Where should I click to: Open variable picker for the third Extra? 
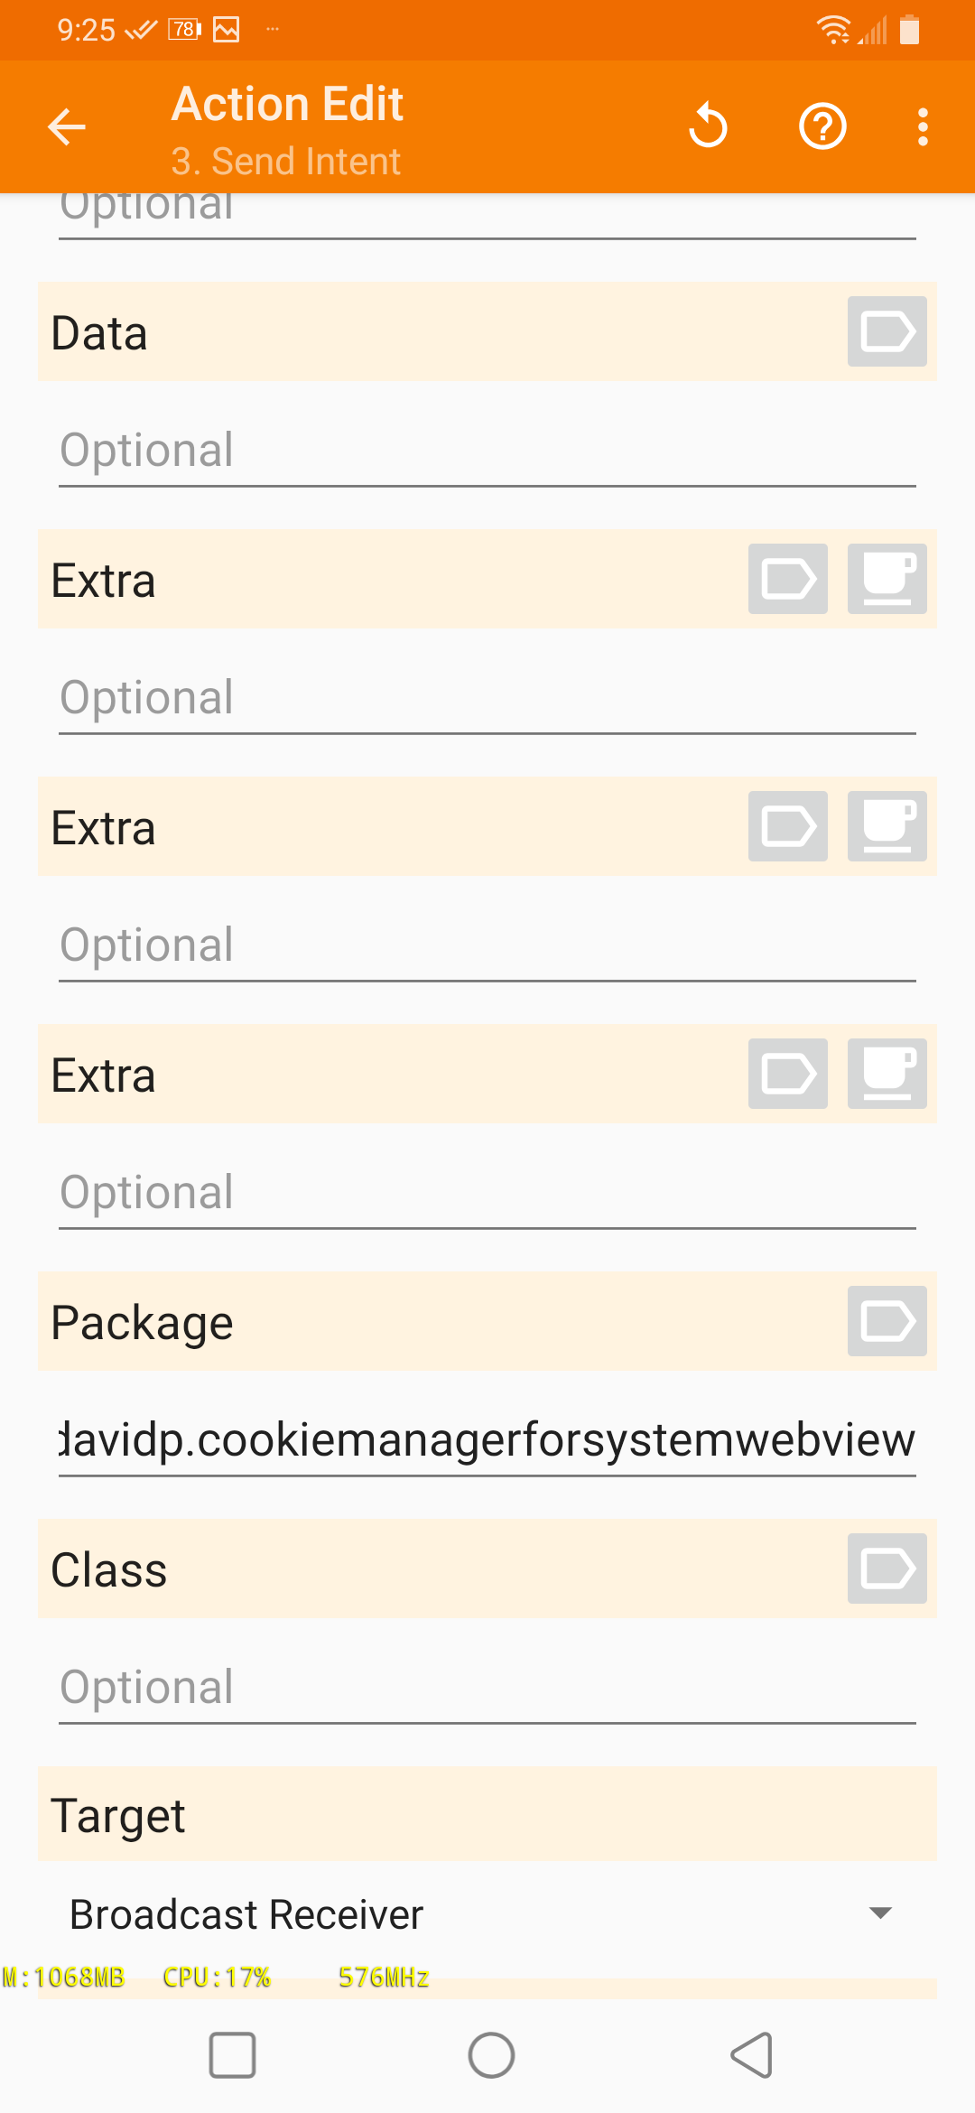pyautogui.click(x=786, y=1074)
